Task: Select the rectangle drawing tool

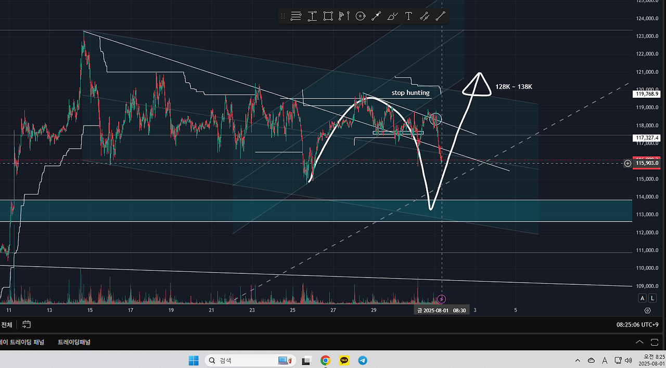Action: (x=328, y=16)
